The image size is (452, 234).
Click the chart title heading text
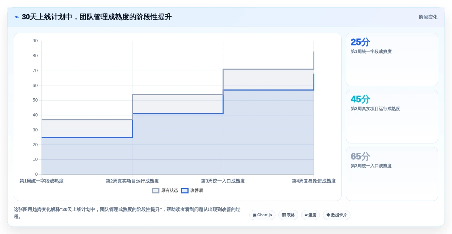click(97, 17)
